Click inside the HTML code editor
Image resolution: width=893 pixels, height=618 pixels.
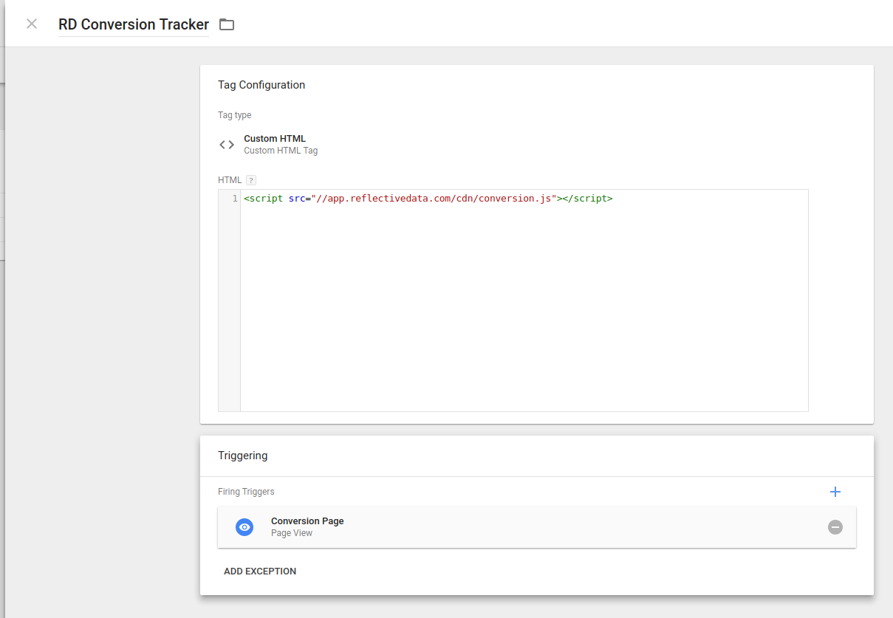click(524, 301)
